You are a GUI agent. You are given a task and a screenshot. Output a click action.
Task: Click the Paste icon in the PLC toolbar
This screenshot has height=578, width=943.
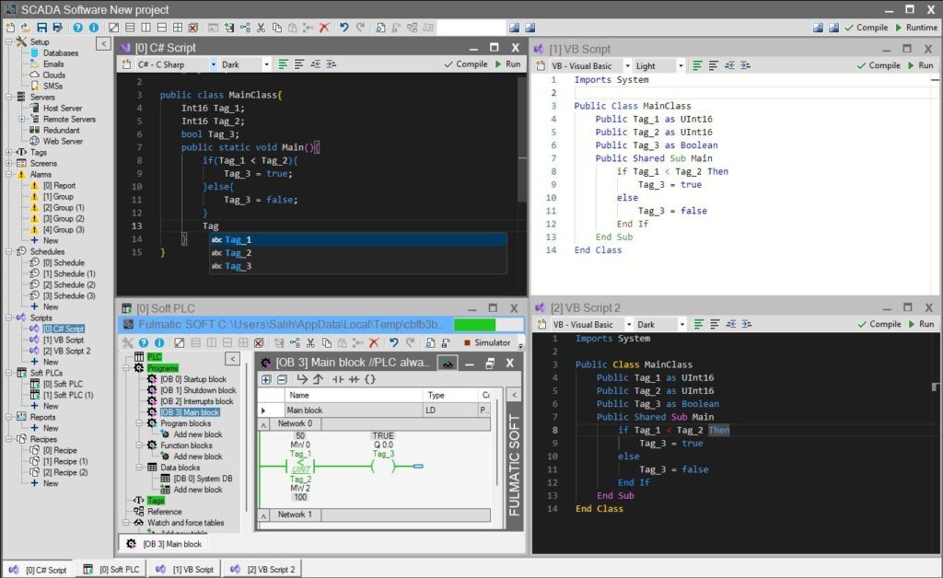341,341
